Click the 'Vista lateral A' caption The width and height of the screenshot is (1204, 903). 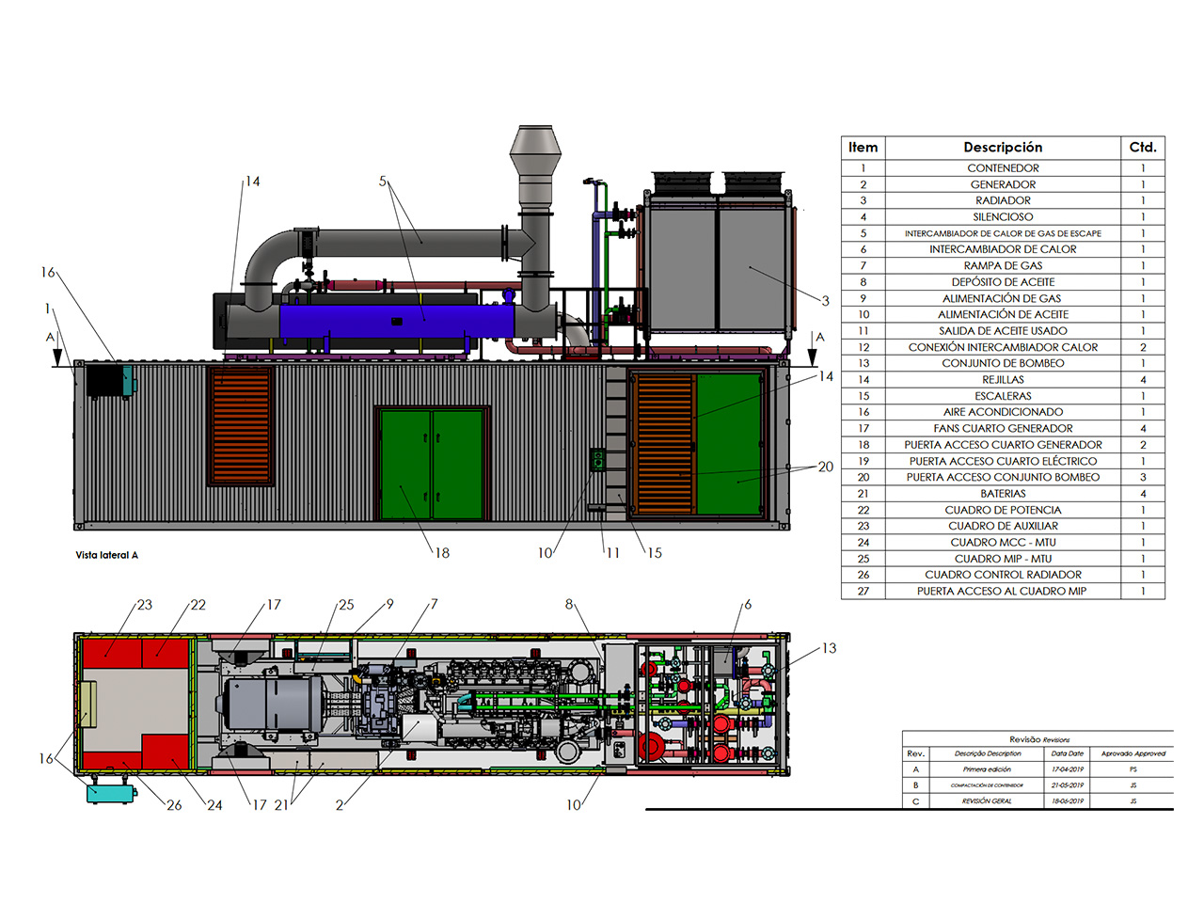tap(106, 555)
